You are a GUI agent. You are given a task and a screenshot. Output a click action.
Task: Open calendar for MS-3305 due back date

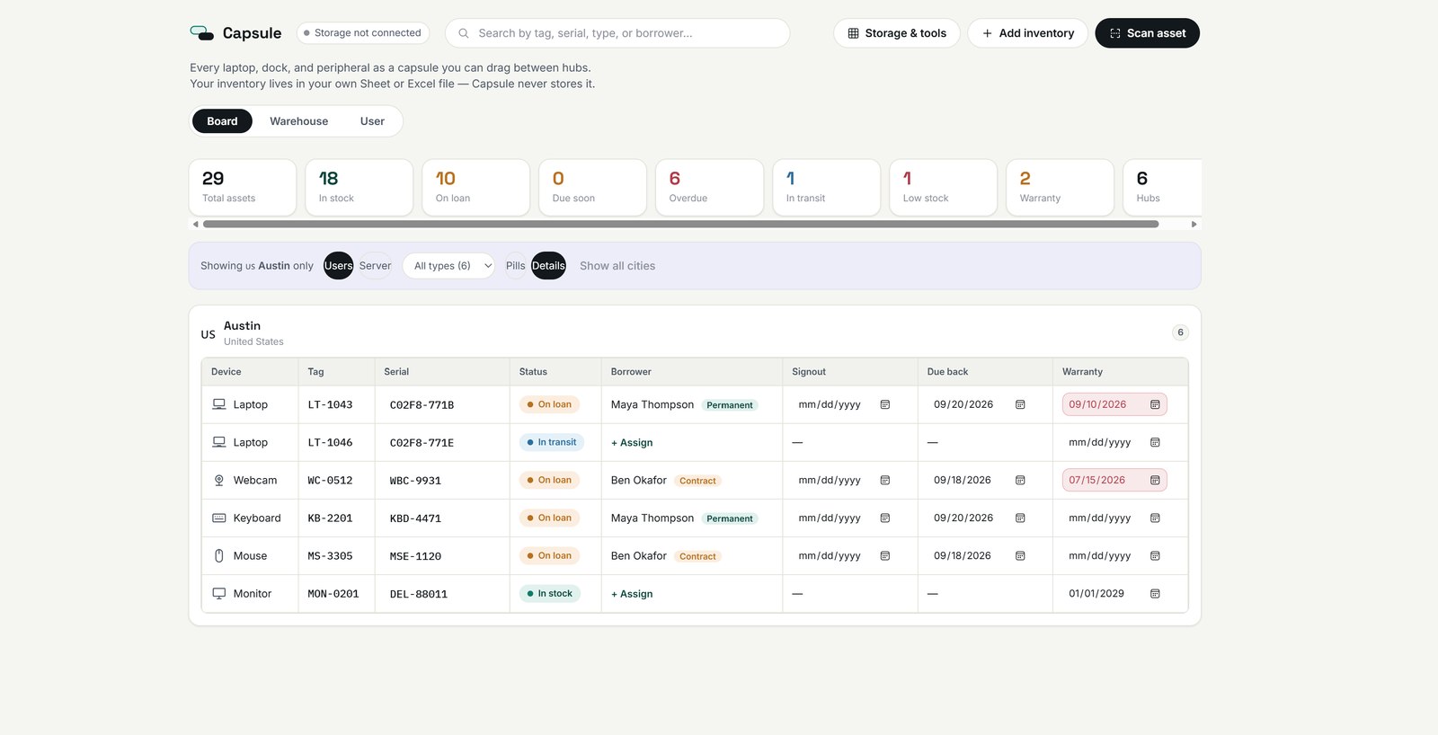click(x=1020, y=555)
